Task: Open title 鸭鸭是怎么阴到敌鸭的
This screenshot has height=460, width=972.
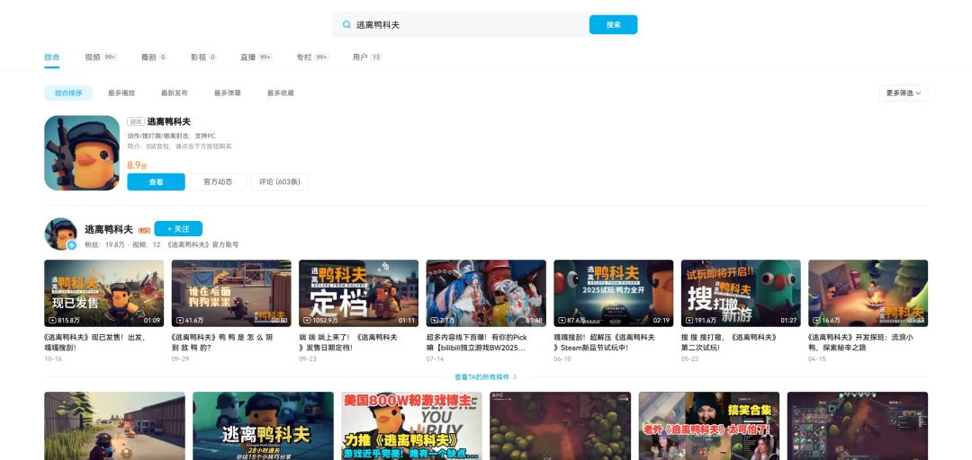Action: 223,342
